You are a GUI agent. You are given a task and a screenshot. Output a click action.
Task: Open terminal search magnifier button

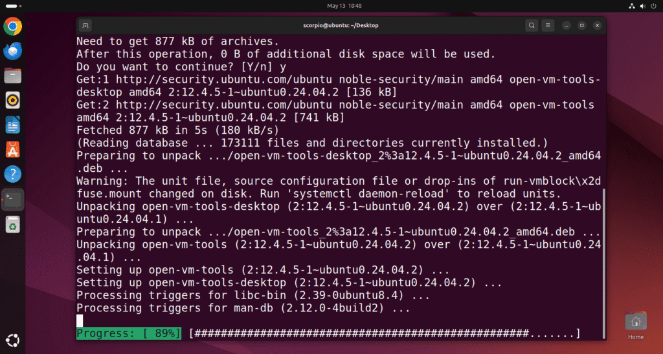532,25
